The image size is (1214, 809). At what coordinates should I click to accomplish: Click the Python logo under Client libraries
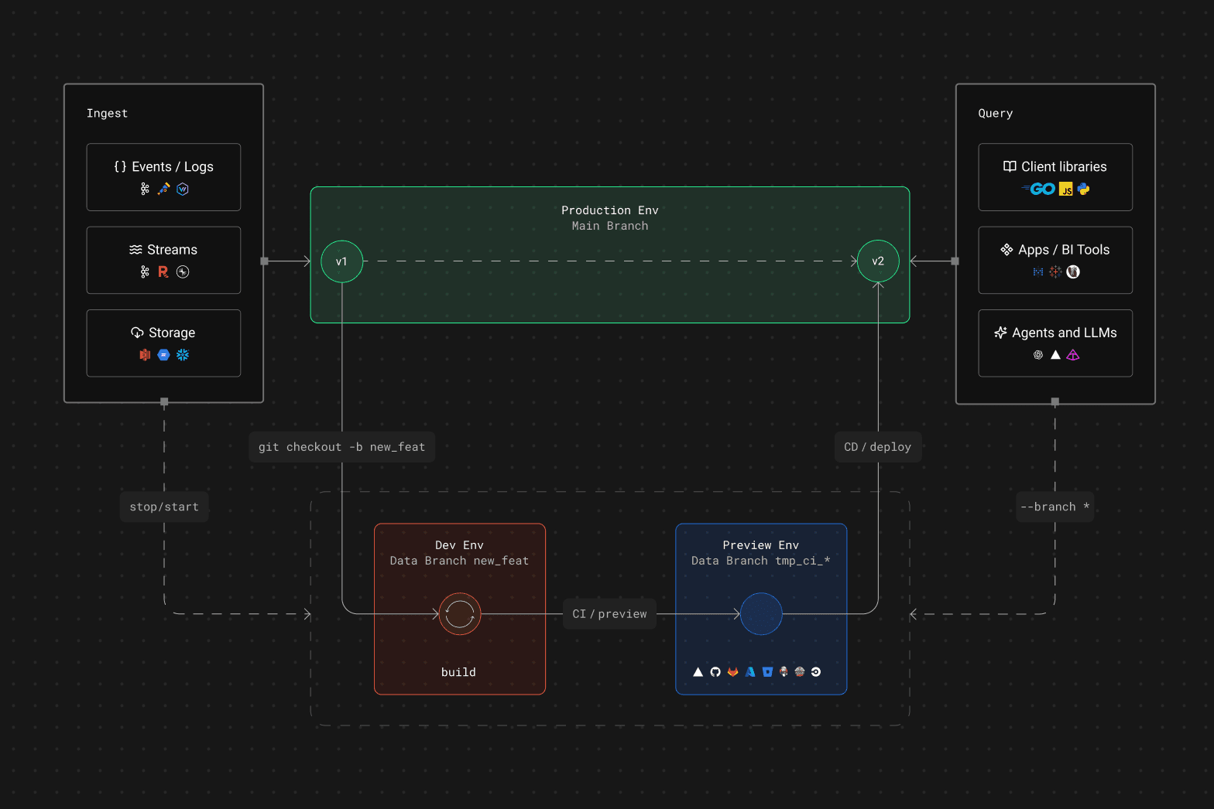tap(1084, 189)
